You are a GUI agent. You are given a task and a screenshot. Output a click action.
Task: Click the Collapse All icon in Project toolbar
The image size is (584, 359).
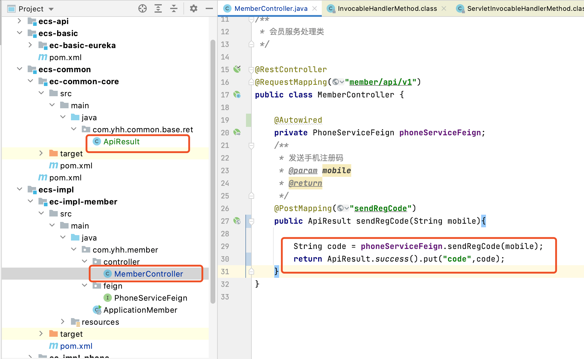click(174, 8)
